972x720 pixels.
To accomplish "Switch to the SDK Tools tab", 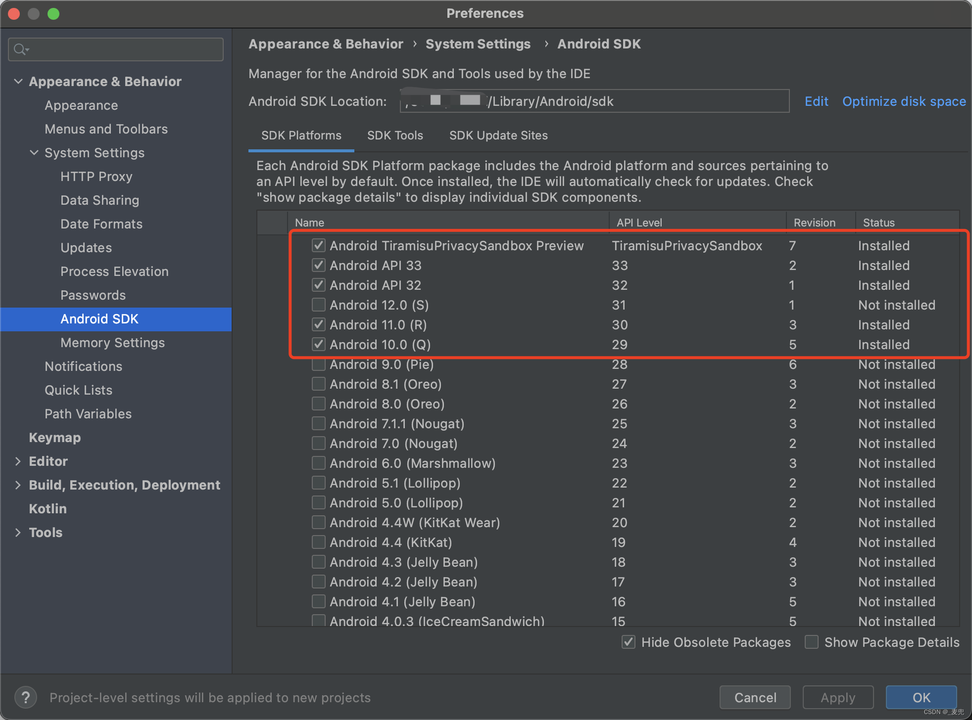I will (x=395, y=135).
